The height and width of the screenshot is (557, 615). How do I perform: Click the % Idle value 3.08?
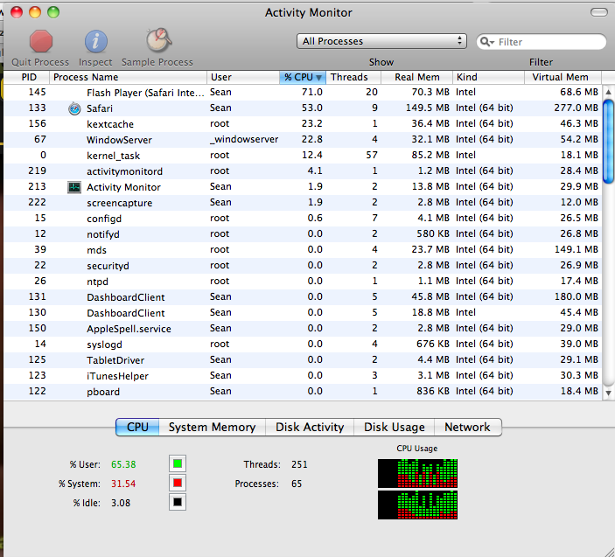click(x=121, y=503)
